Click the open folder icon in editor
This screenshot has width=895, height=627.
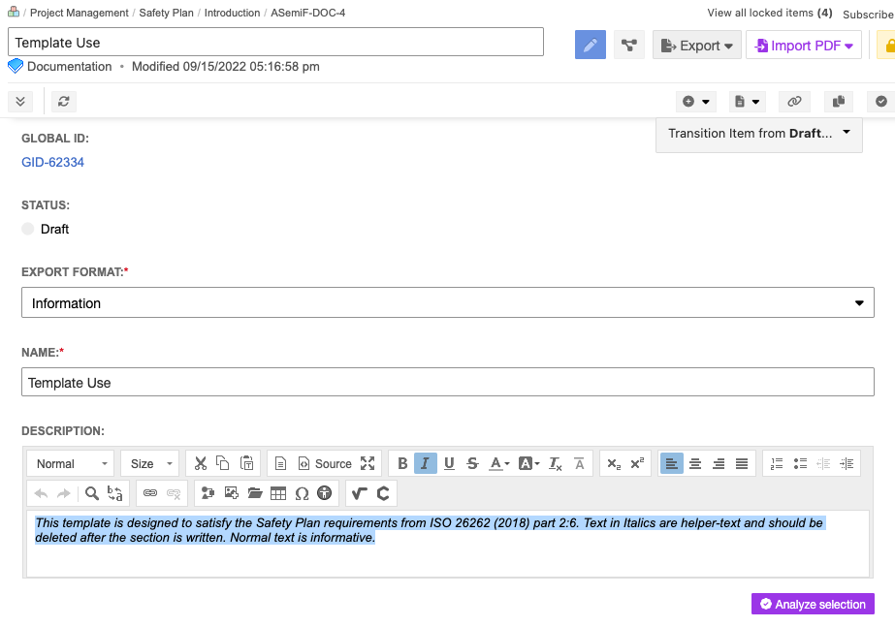coord(255,493)
